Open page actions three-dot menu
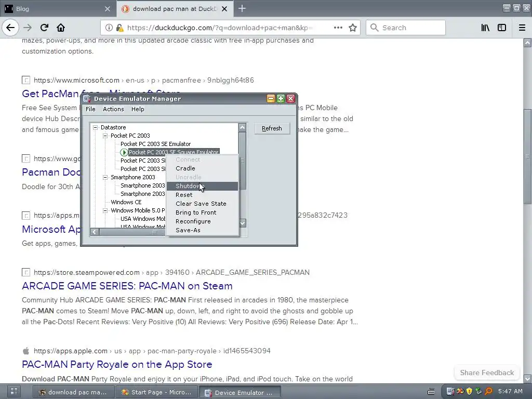The width and height of the screenshot is (532, 399). (338, 28)
